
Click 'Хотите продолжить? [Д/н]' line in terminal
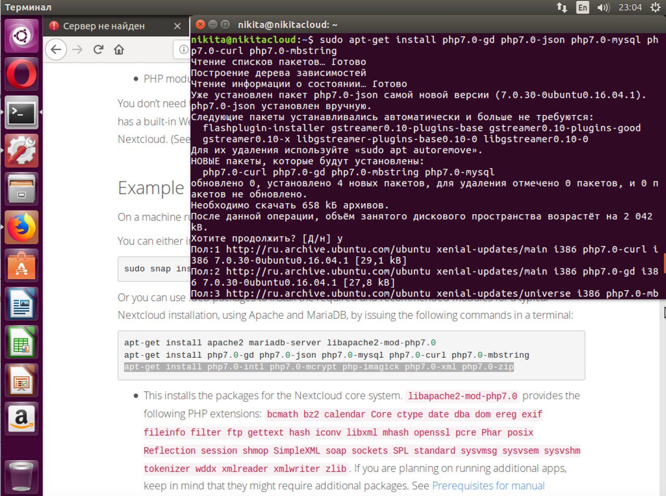(267, 239)
